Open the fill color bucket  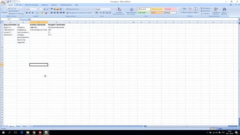point(42,13)
